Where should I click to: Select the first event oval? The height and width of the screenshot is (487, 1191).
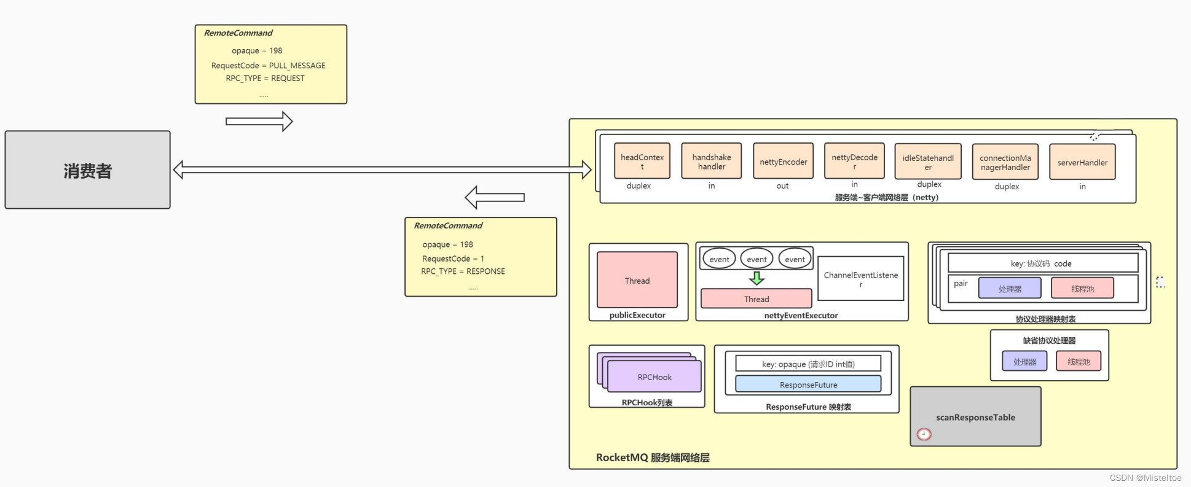(x=719, y=259)
